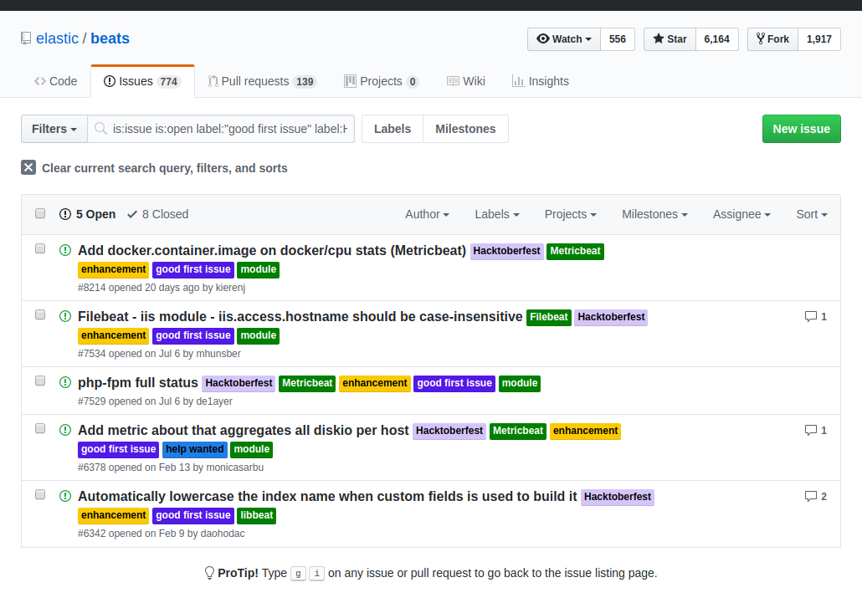The width and height of the screenshot is (862, 603).
Task: Open the elastic organization link
Action: tap(57, 38)
